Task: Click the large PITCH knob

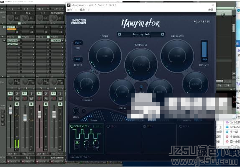Action: click(x=105, y=56)
